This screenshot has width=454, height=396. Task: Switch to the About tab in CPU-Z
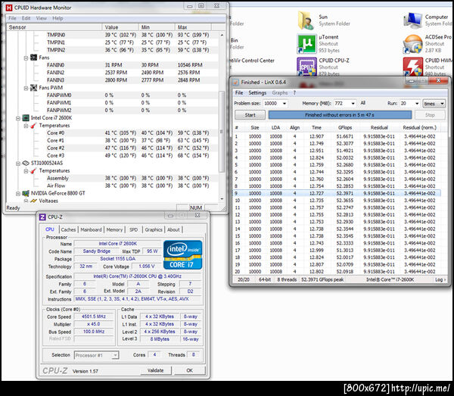pyautogui.click(x=173, y=229)
